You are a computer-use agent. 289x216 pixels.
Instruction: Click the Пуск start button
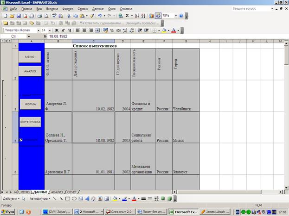point(8,212)
